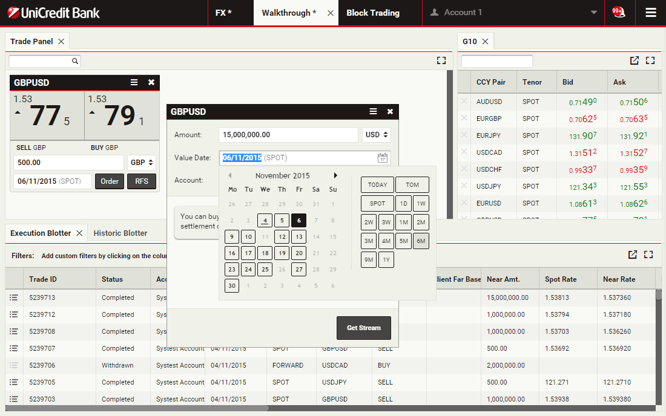666x416 pixels.
Task: Open the hamburger main menu in header
Action: 651,13
